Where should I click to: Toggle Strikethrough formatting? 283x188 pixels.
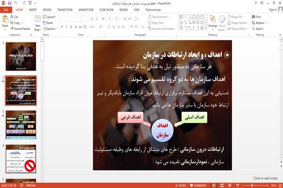pos(80,27)
